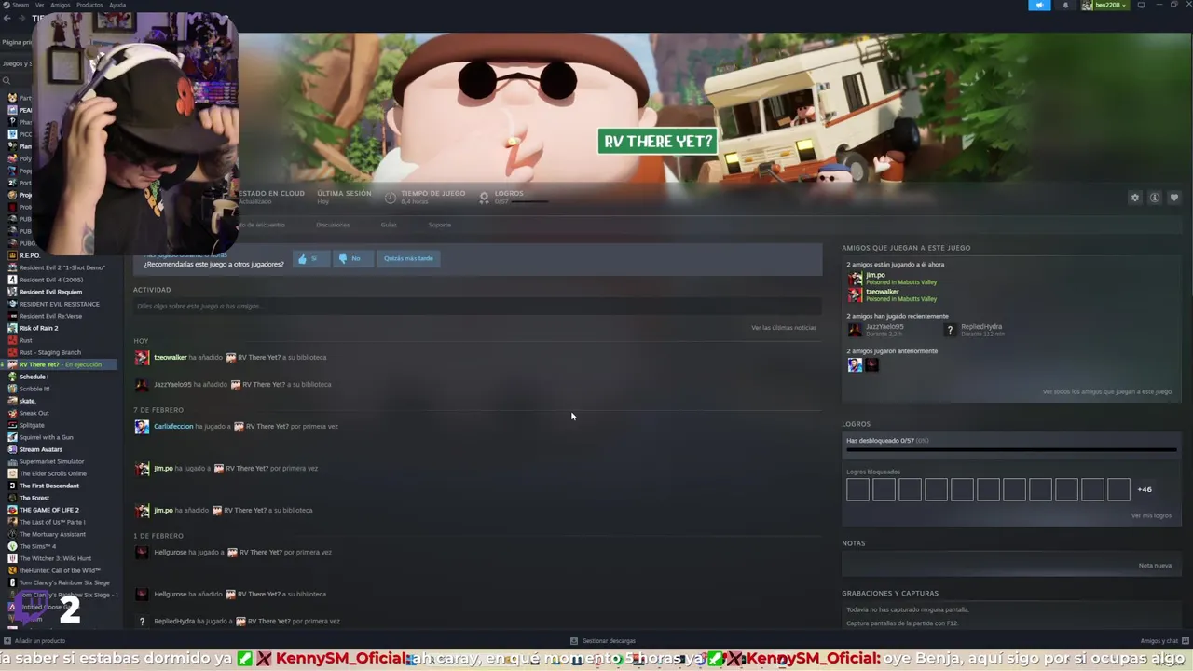Click Squirrel with a Gun game icon
Image resolution: width=1193 pixels, height=671 pixels.
tap(12, 437)
